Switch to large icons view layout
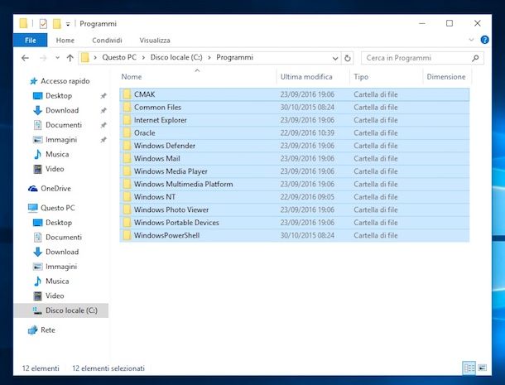This screenshot has width=505, height=385. coord(482,368)
